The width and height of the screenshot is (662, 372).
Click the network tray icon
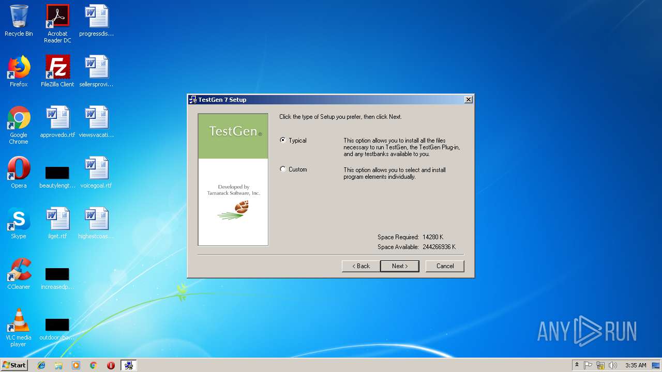[601, 365]
